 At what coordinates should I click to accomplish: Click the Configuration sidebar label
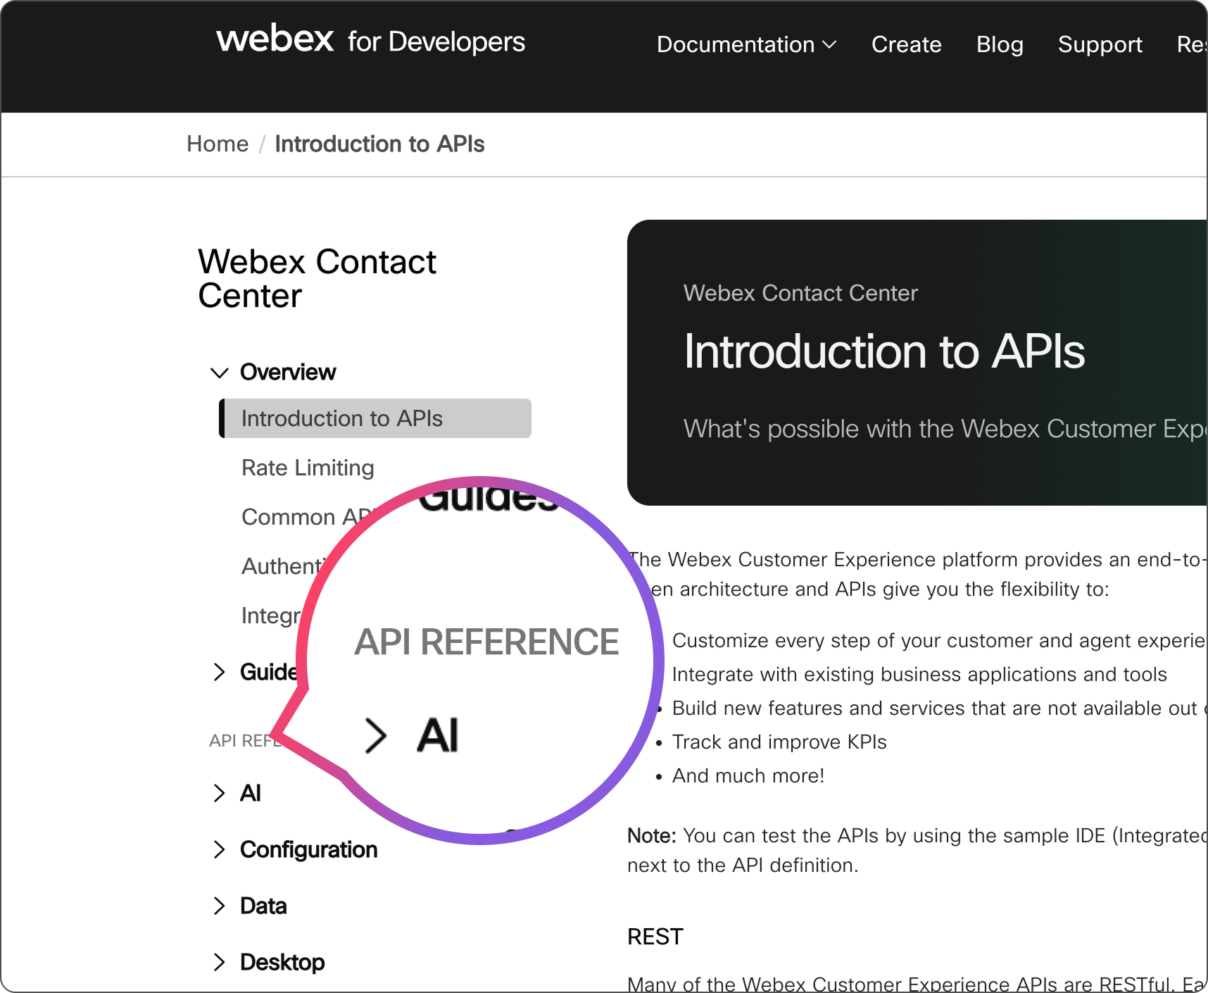(x=309, y=849)
